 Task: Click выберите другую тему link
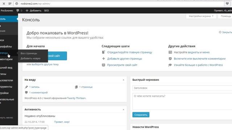coord(45,64)
